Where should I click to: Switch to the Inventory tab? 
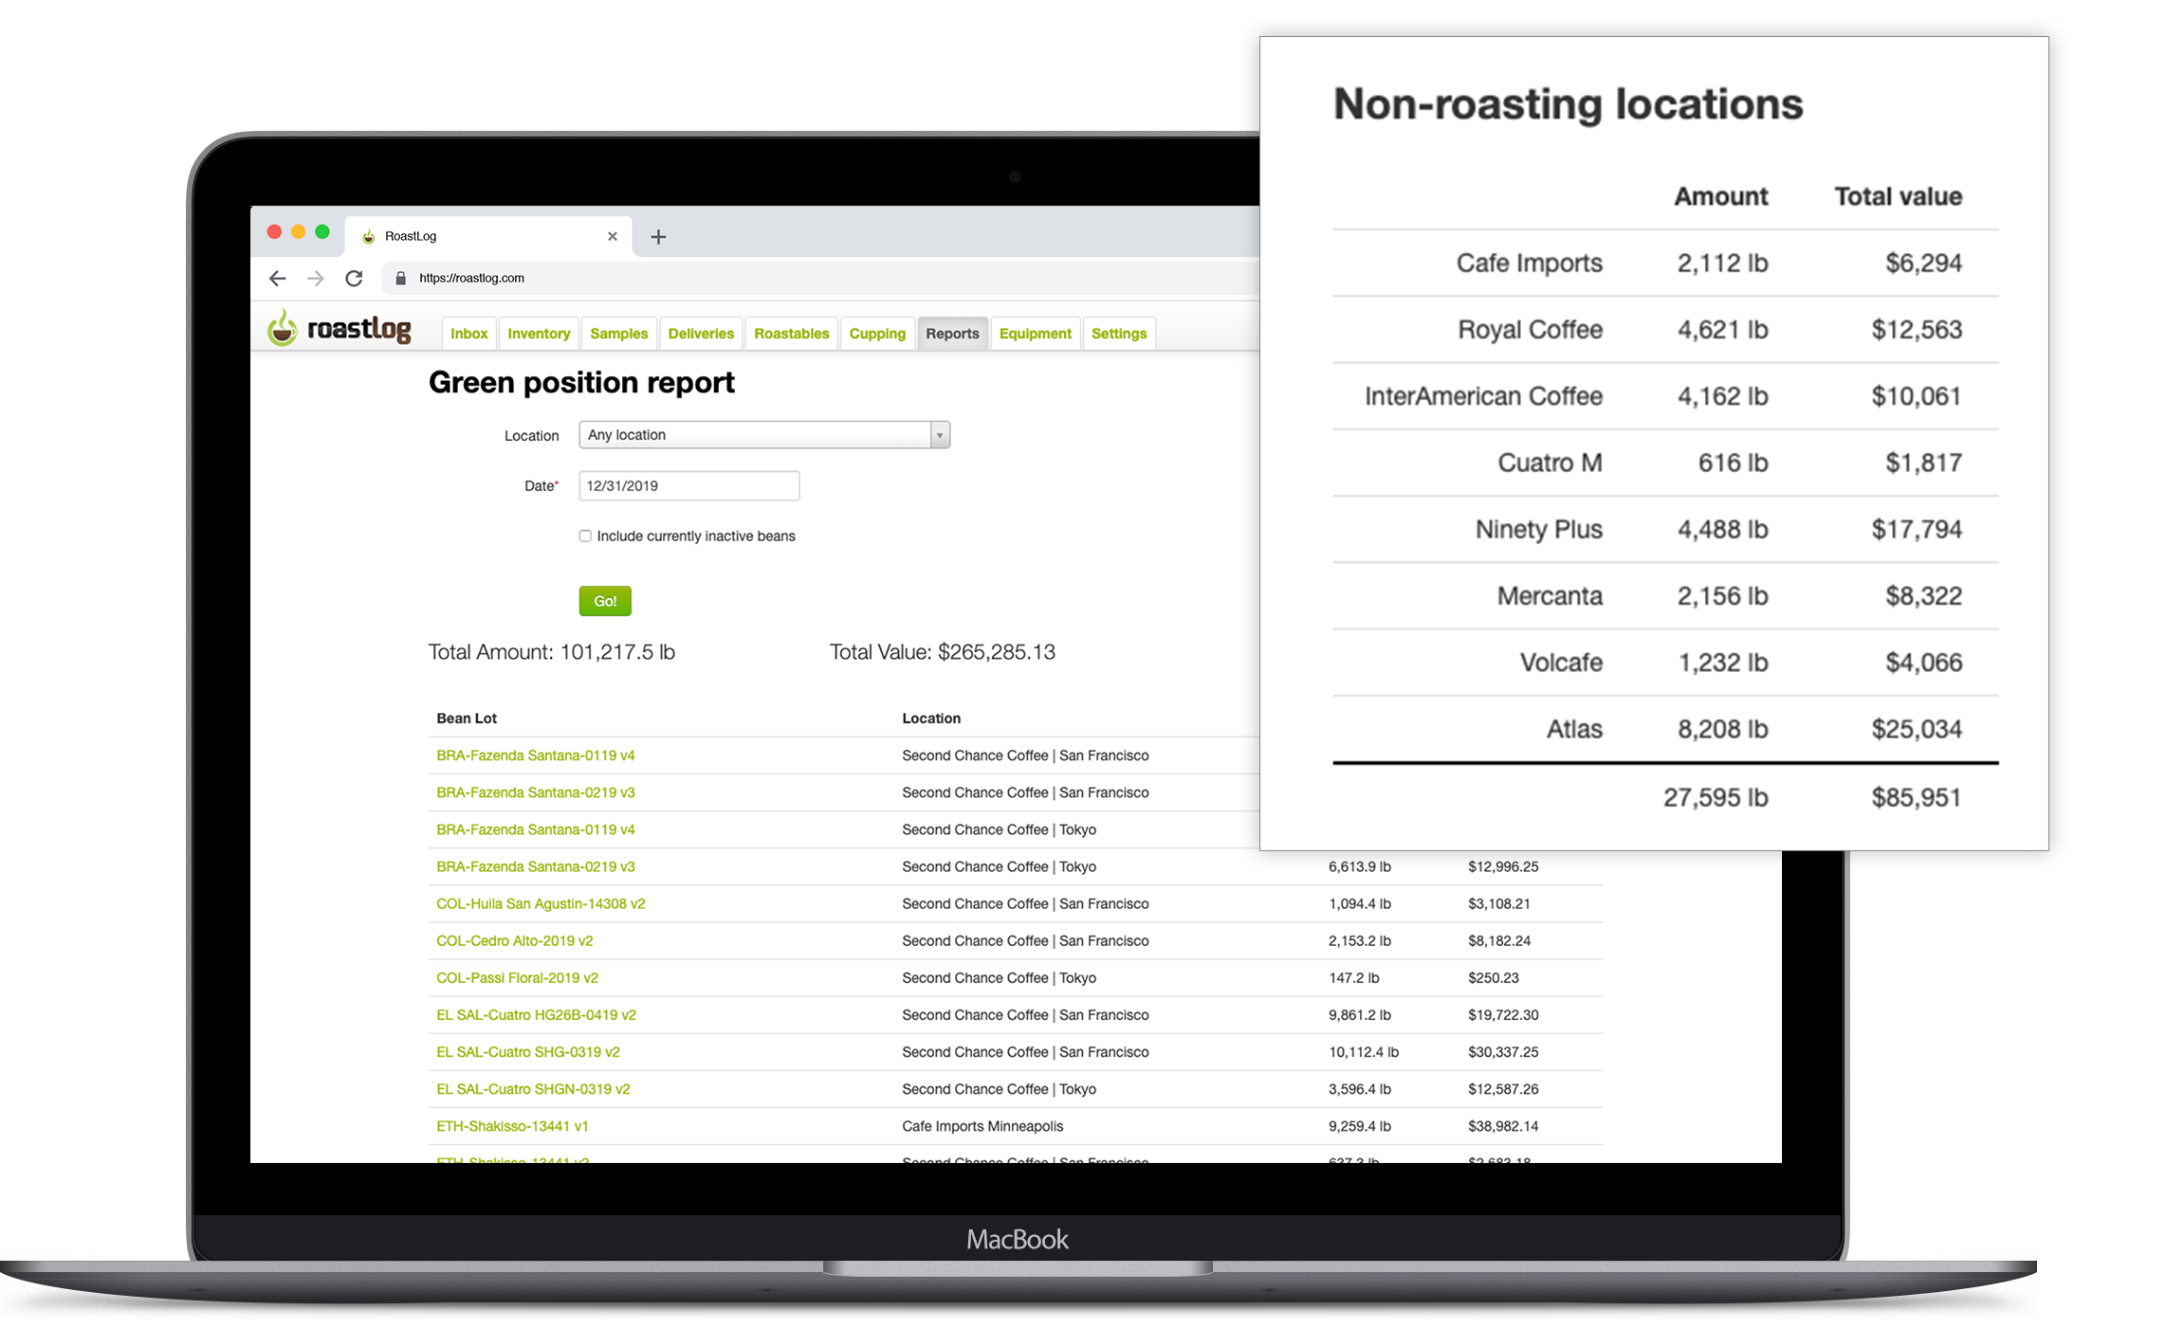[x=538, y=334]
